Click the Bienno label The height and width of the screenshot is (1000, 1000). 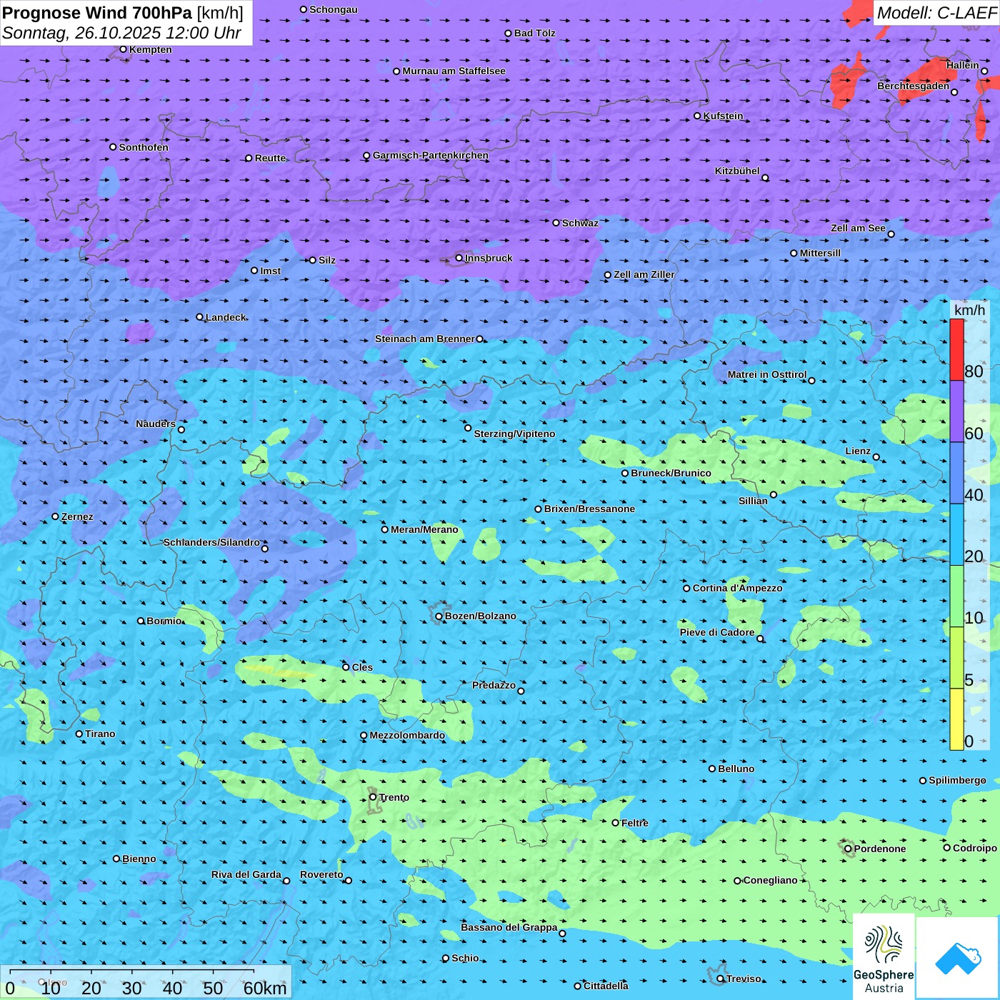point(139,859)
